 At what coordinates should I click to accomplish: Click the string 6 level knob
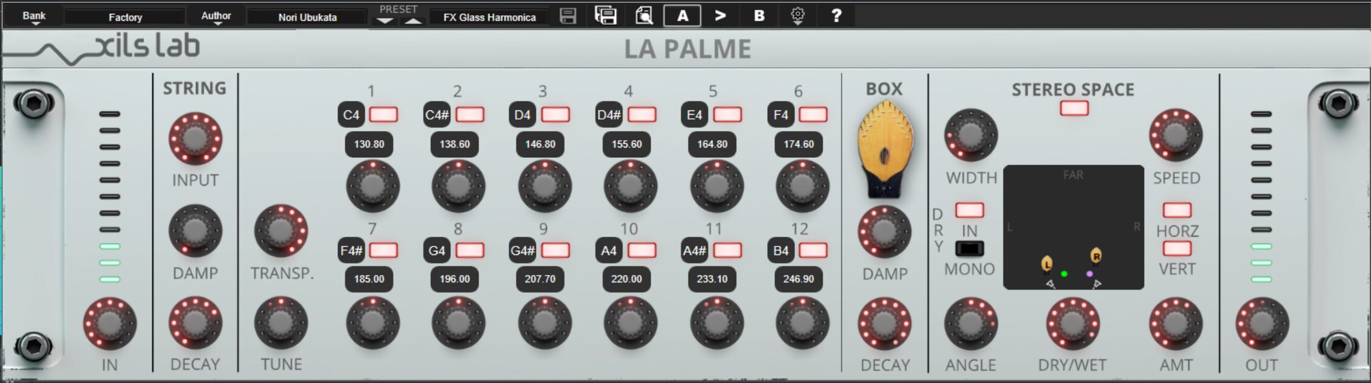[x=802, y=186]
